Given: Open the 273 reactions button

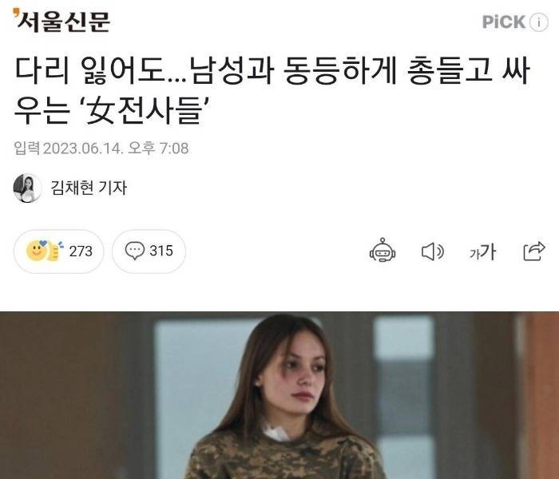Looking at the screenshot, I should pyautogui.click(x=59, y=251).
